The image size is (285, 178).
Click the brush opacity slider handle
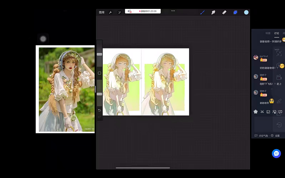(x=99, y=94)
